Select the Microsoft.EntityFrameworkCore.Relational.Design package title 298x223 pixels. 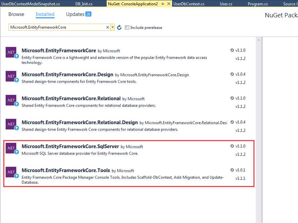click(x=80, y=122)
